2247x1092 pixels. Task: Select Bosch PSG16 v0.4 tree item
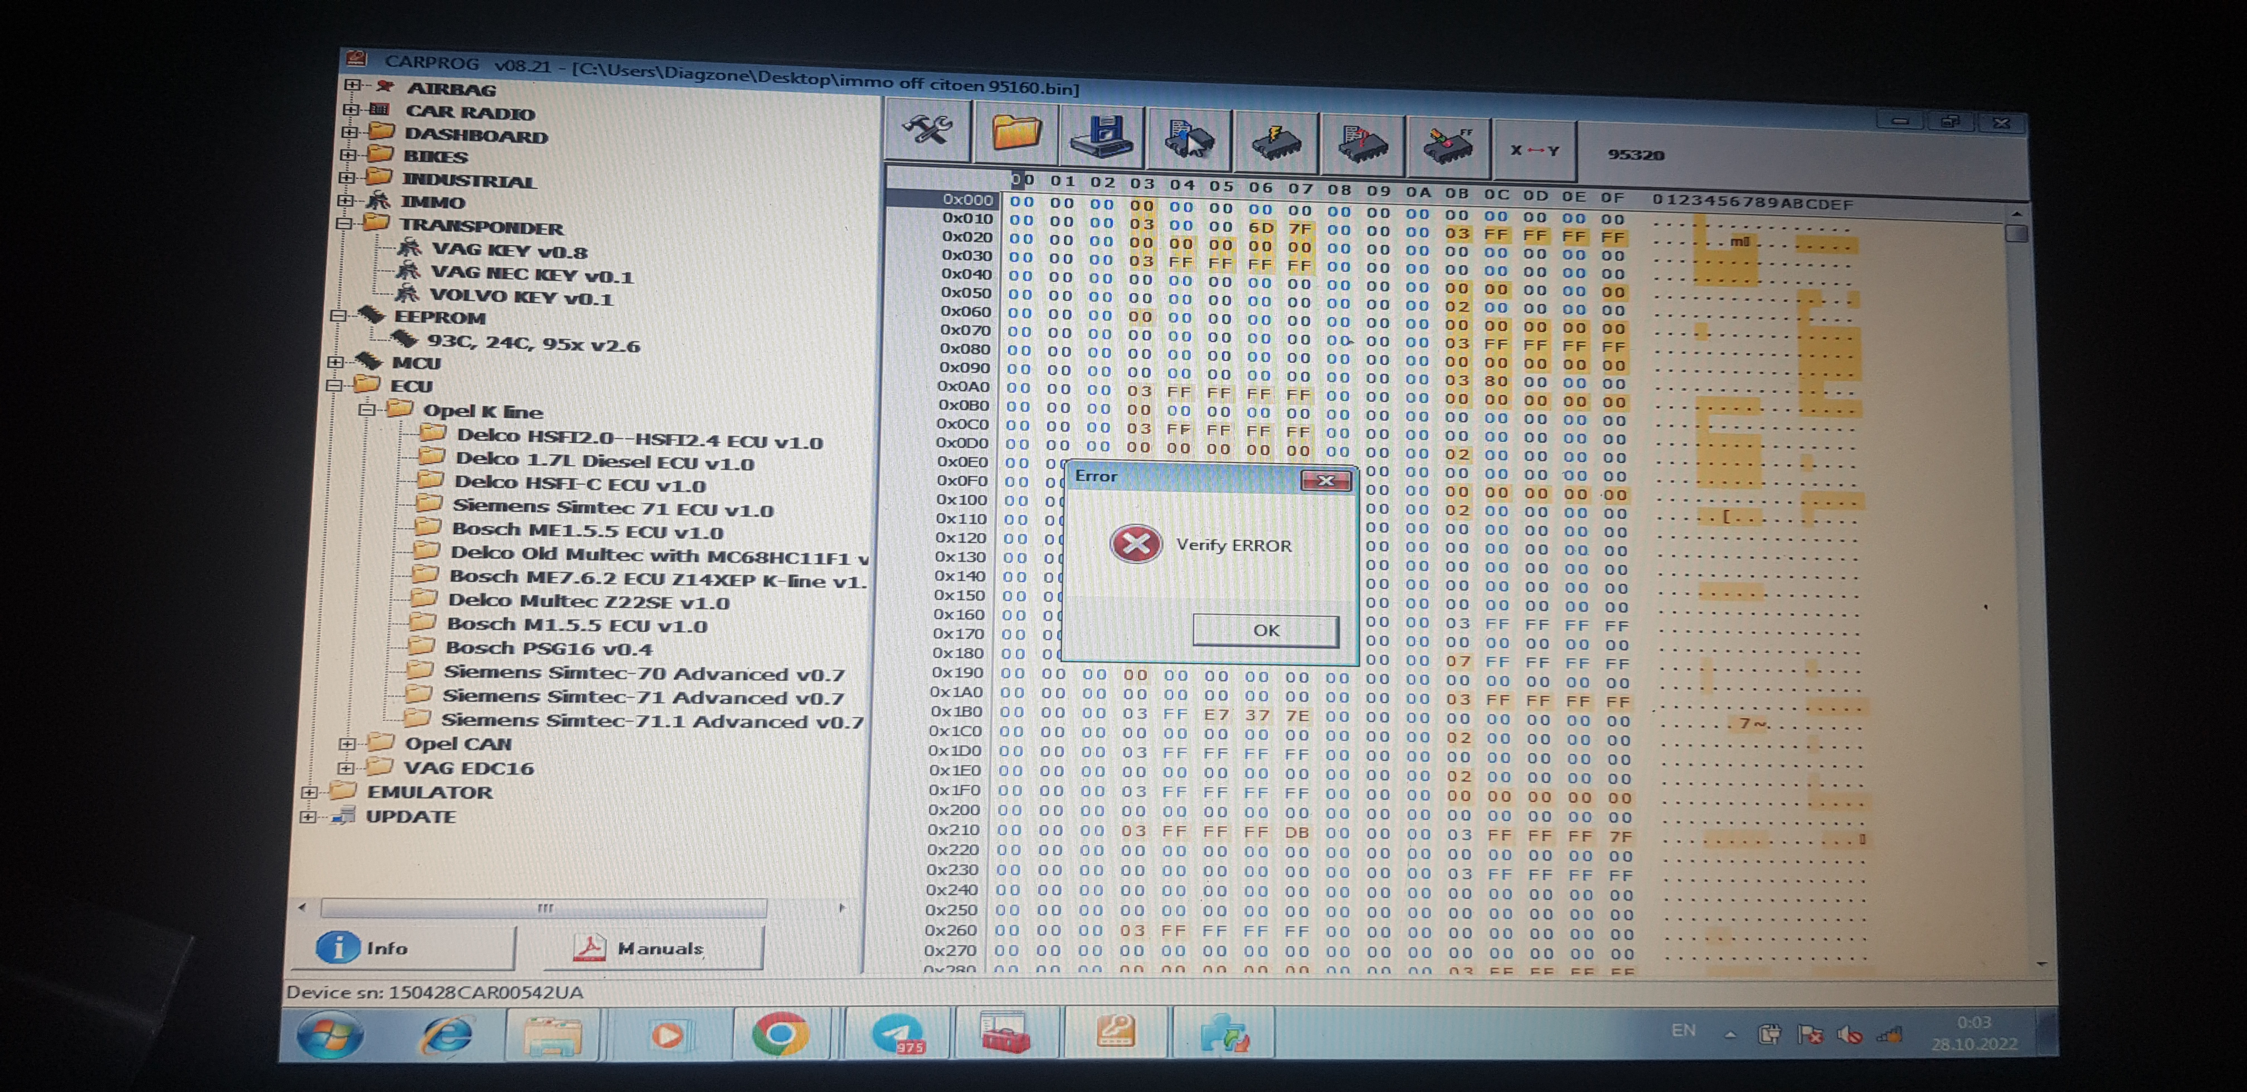tap(549, 648)
